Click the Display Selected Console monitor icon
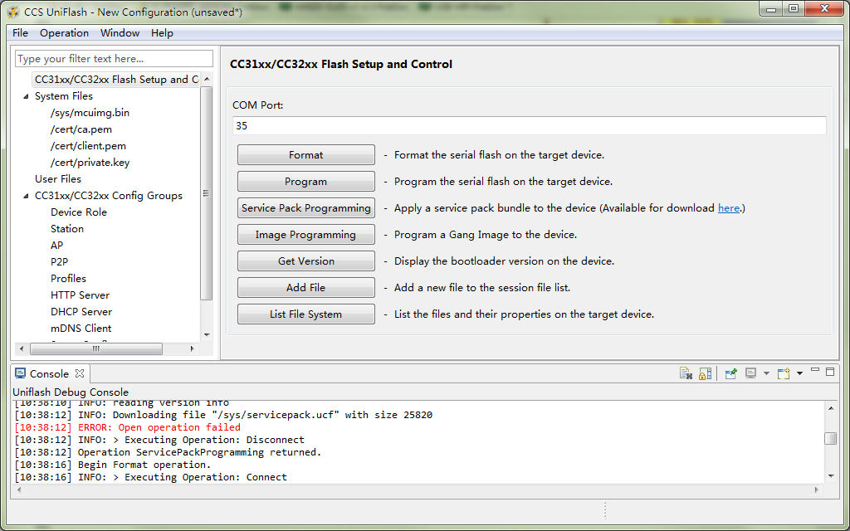This screenshot has width=850, height=531. click(750, 373)
